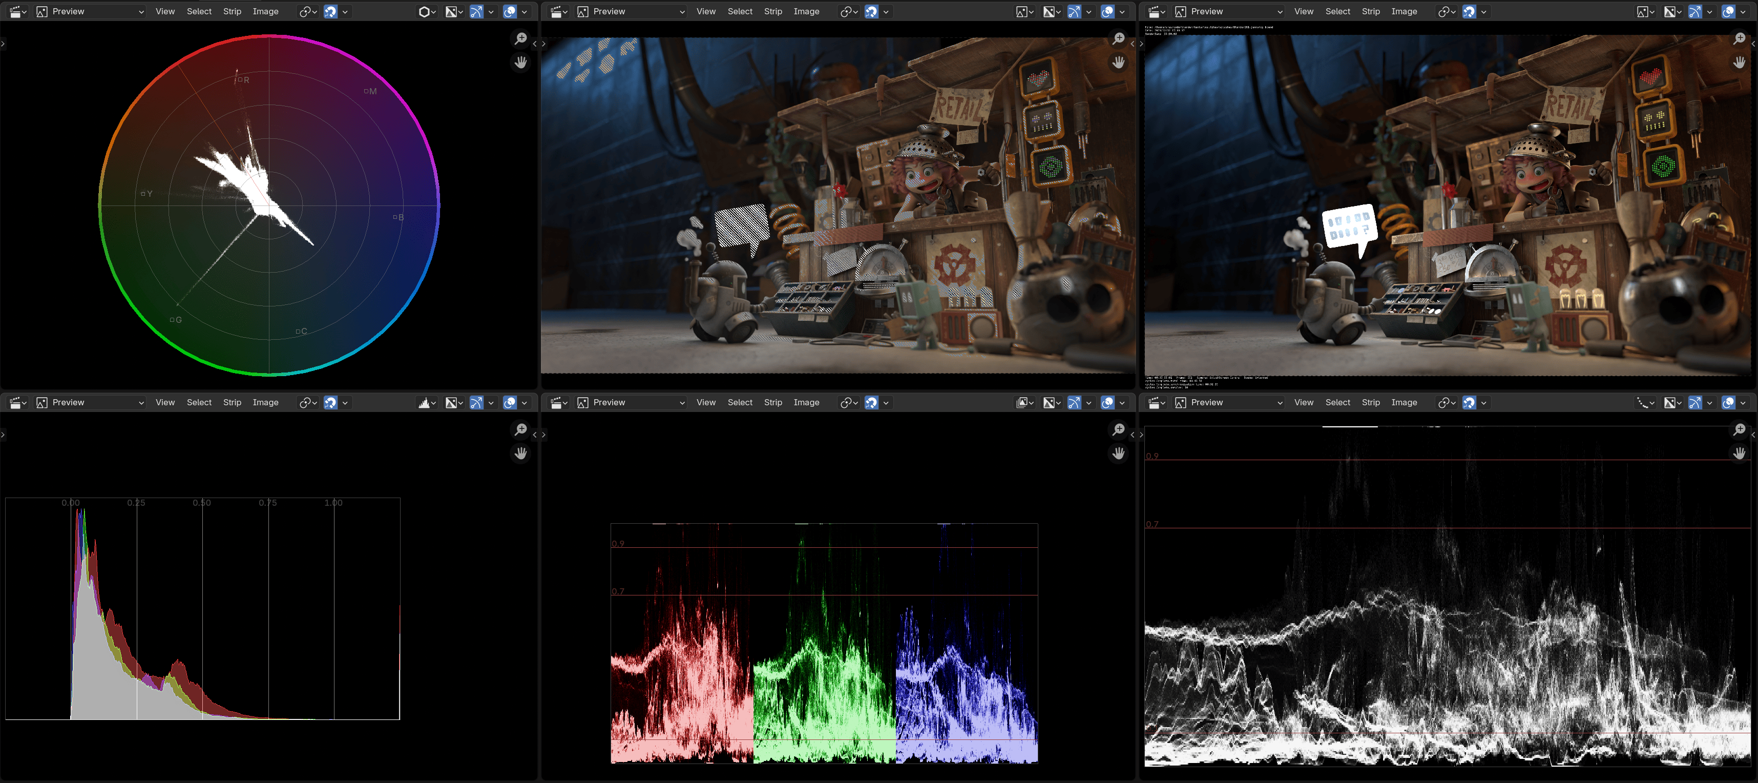Toggle snapping in histogram panel header
The height and width of the screenshot is (783, 1758).
coord(330,403)
